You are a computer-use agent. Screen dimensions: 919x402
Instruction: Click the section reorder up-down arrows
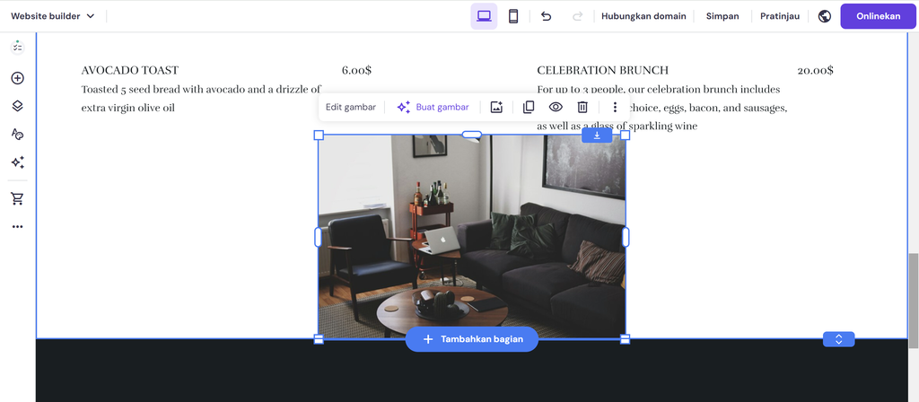coord(839,339)
